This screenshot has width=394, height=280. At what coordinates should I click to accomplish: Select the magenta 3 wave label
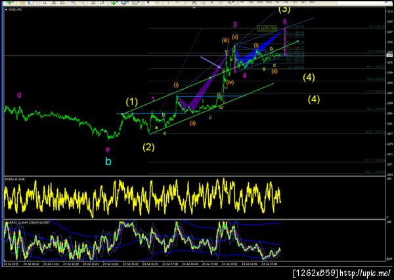[234, 25]
